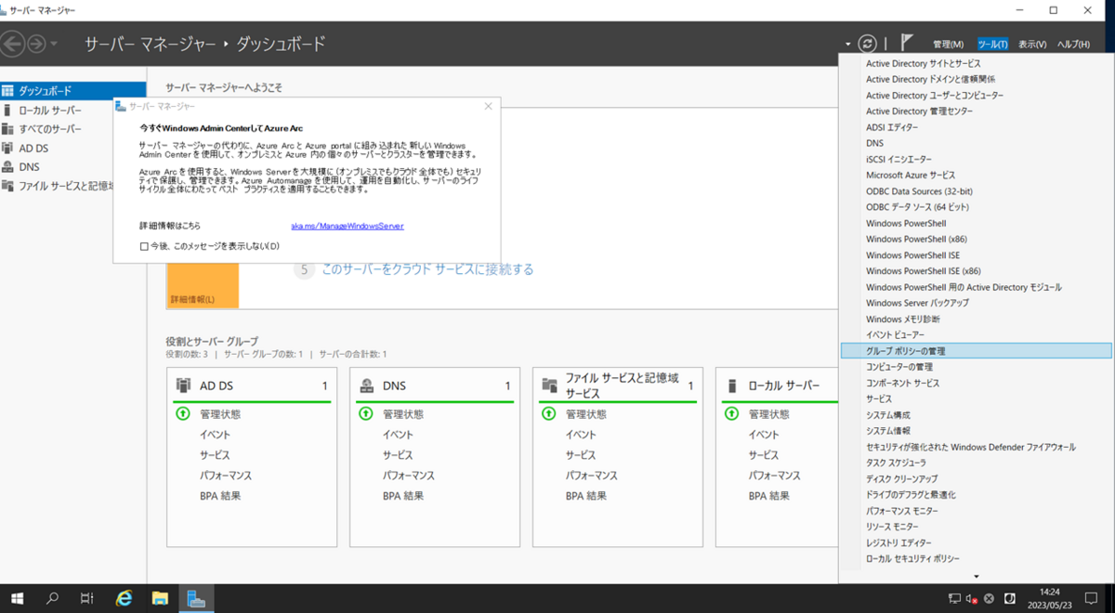Viewport: 1115px width, 613px height.
Task: Click the Tools menu scroll-down arrow
Action: [976, 576]
